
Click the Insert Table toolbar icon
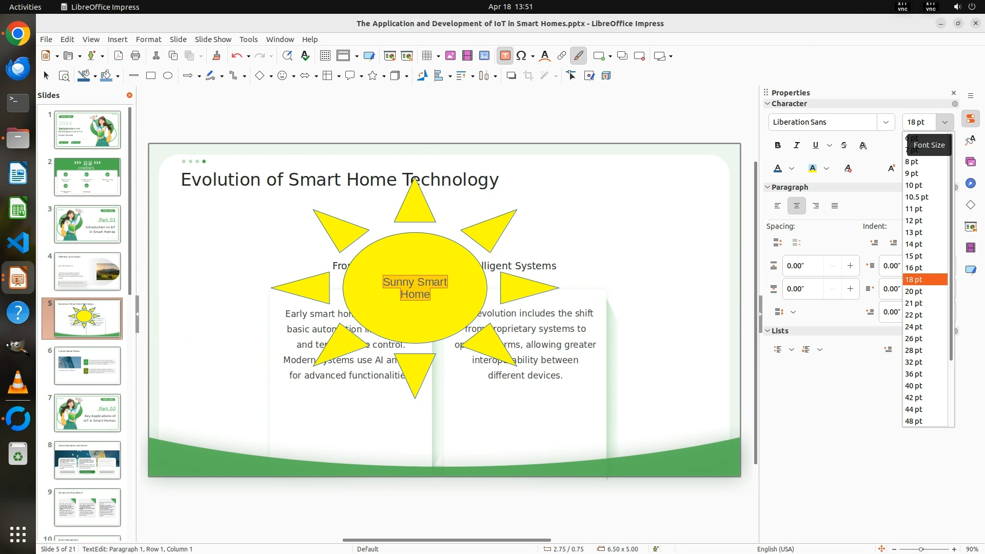426,56
